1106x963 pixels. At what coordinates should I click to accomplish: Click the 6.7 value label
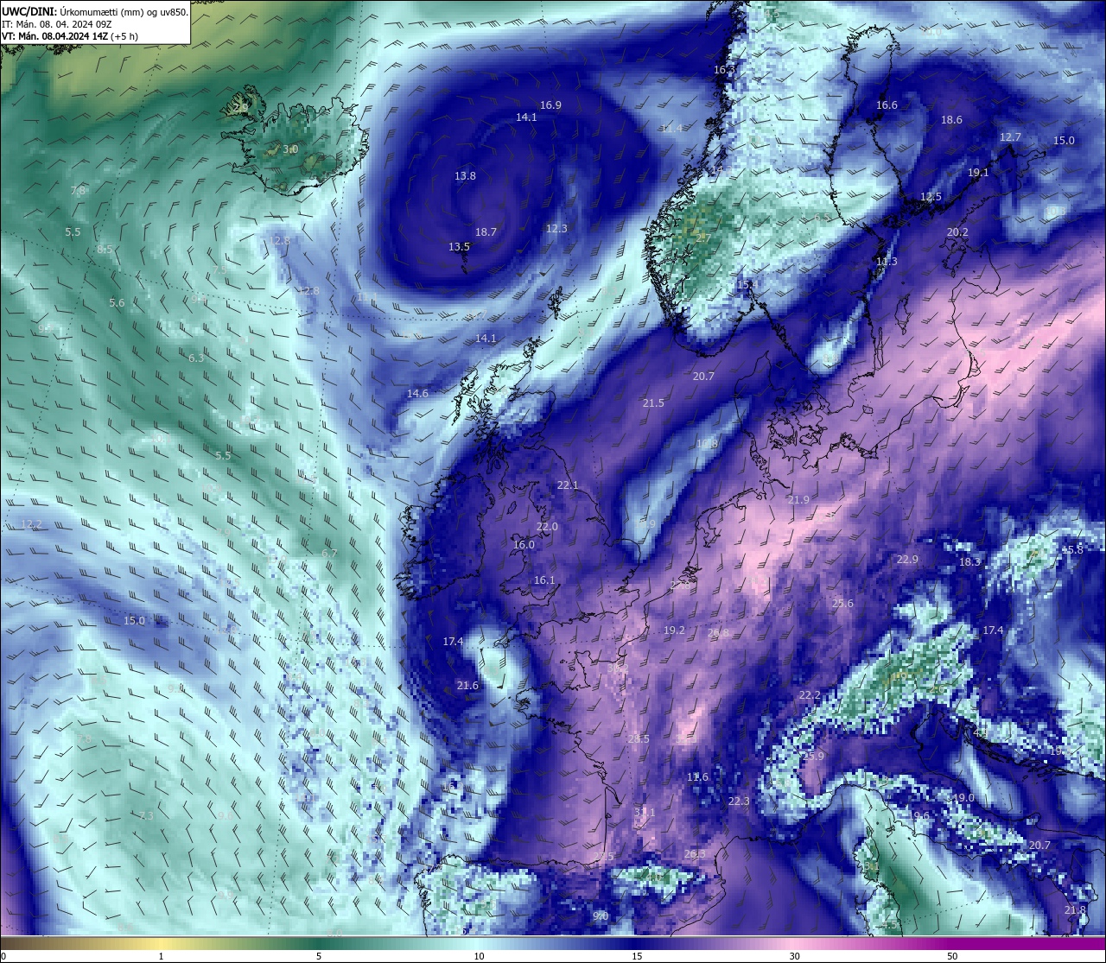[x=329, y=554]
